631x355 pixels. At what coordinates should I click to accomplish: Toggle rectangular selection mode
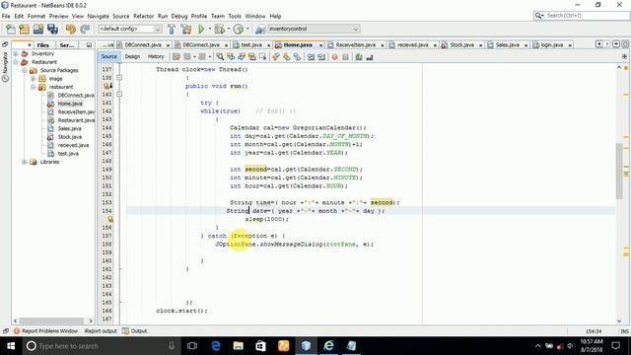262,57
